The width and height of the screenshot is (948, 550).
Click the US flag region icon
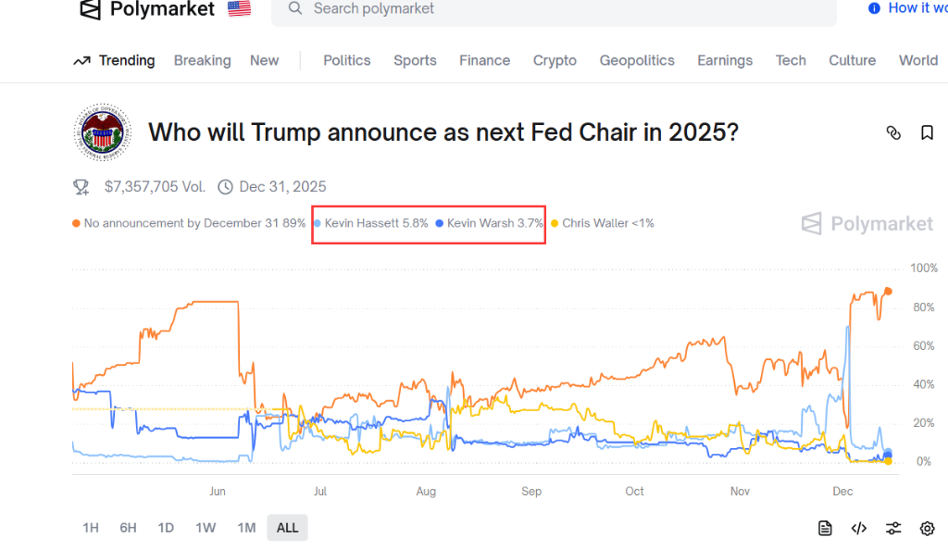point(239,9)
